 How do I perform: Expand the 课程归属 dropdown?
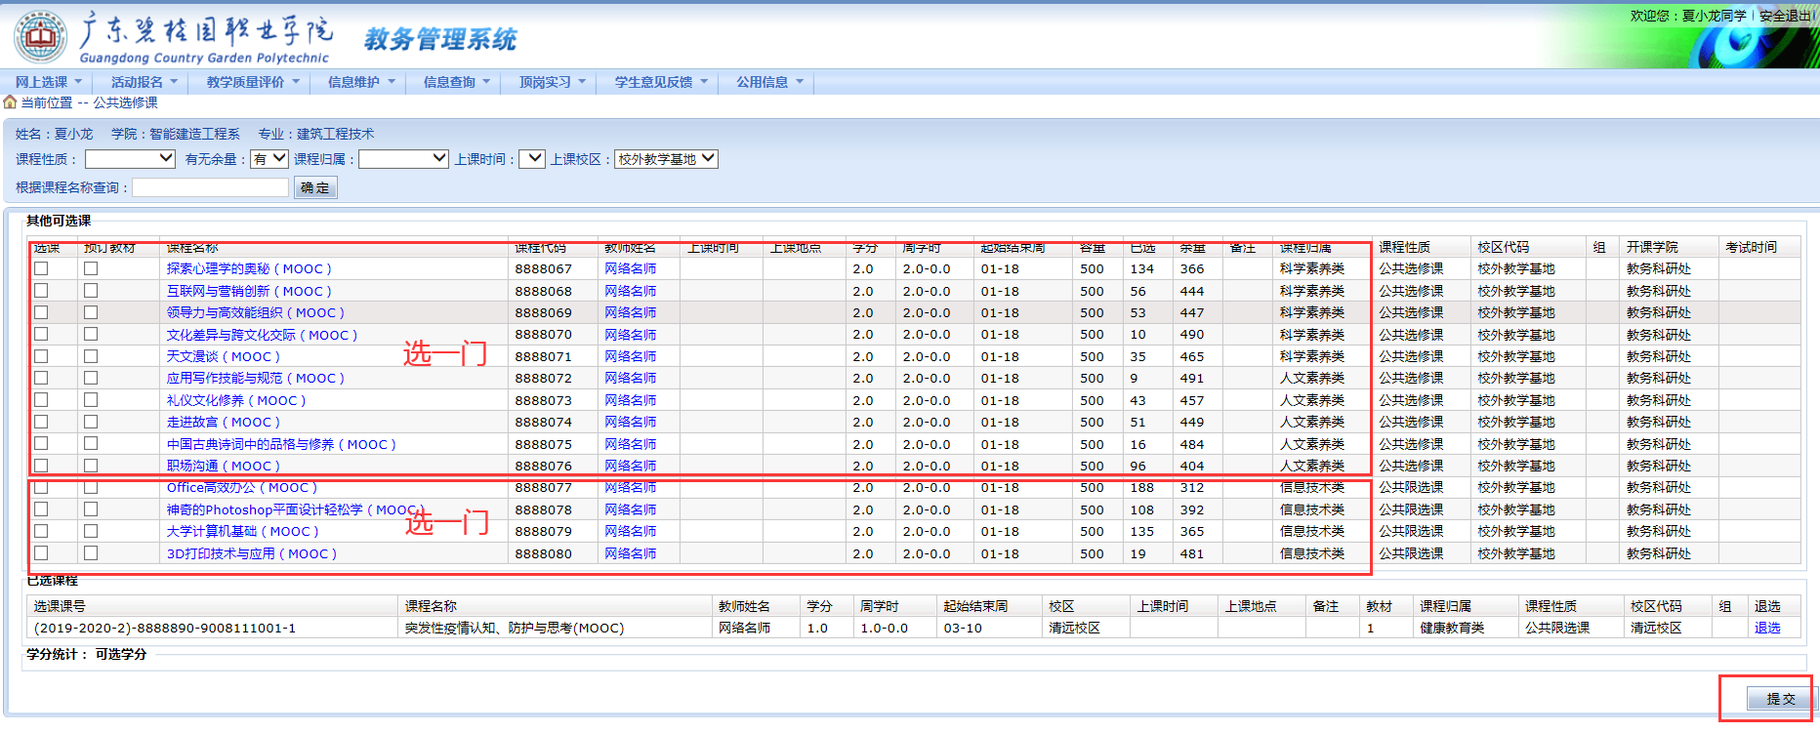[403, 158]
